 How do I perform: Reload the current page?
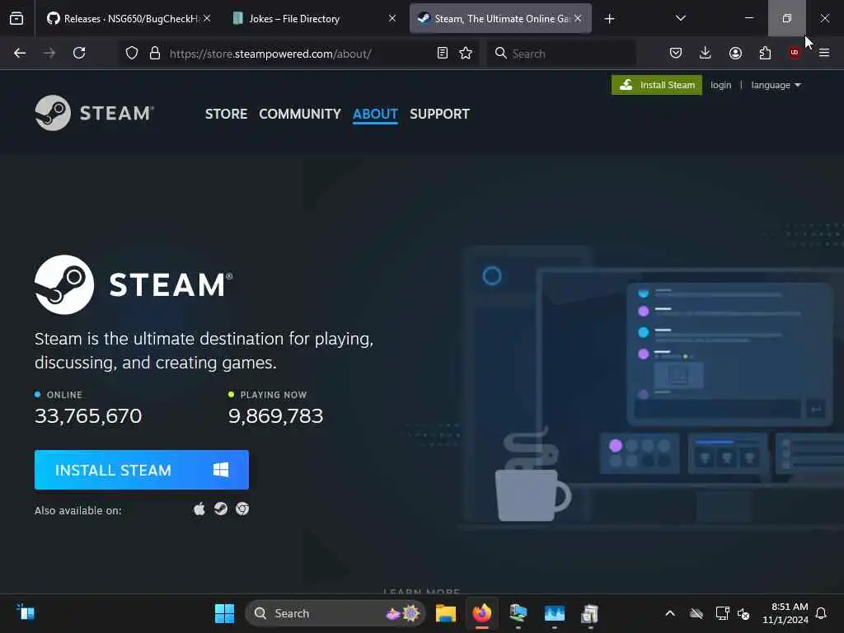click(x=79, y=54)
